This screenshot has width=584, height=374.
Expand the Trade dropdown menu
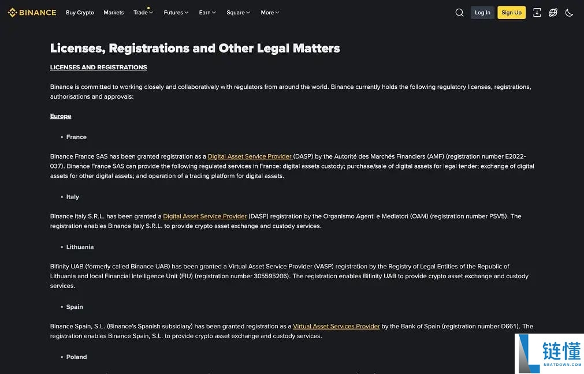pyautogui.click(x=143, y=13)
